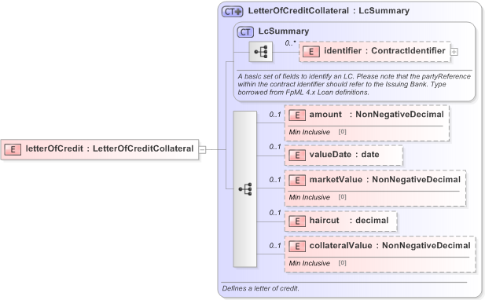Viewport: 485px width, 300px height.
Task: Select 'LetterOfCreditCollateral : LcSummary' title text
Action: (329, 11)
